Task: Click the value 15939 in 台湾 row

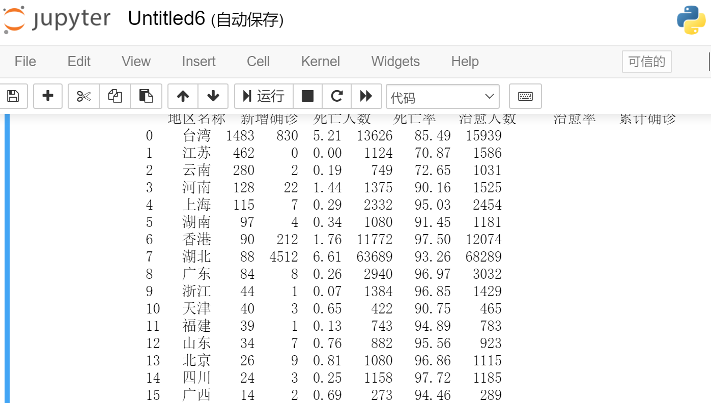Action: tap(484, 135)
